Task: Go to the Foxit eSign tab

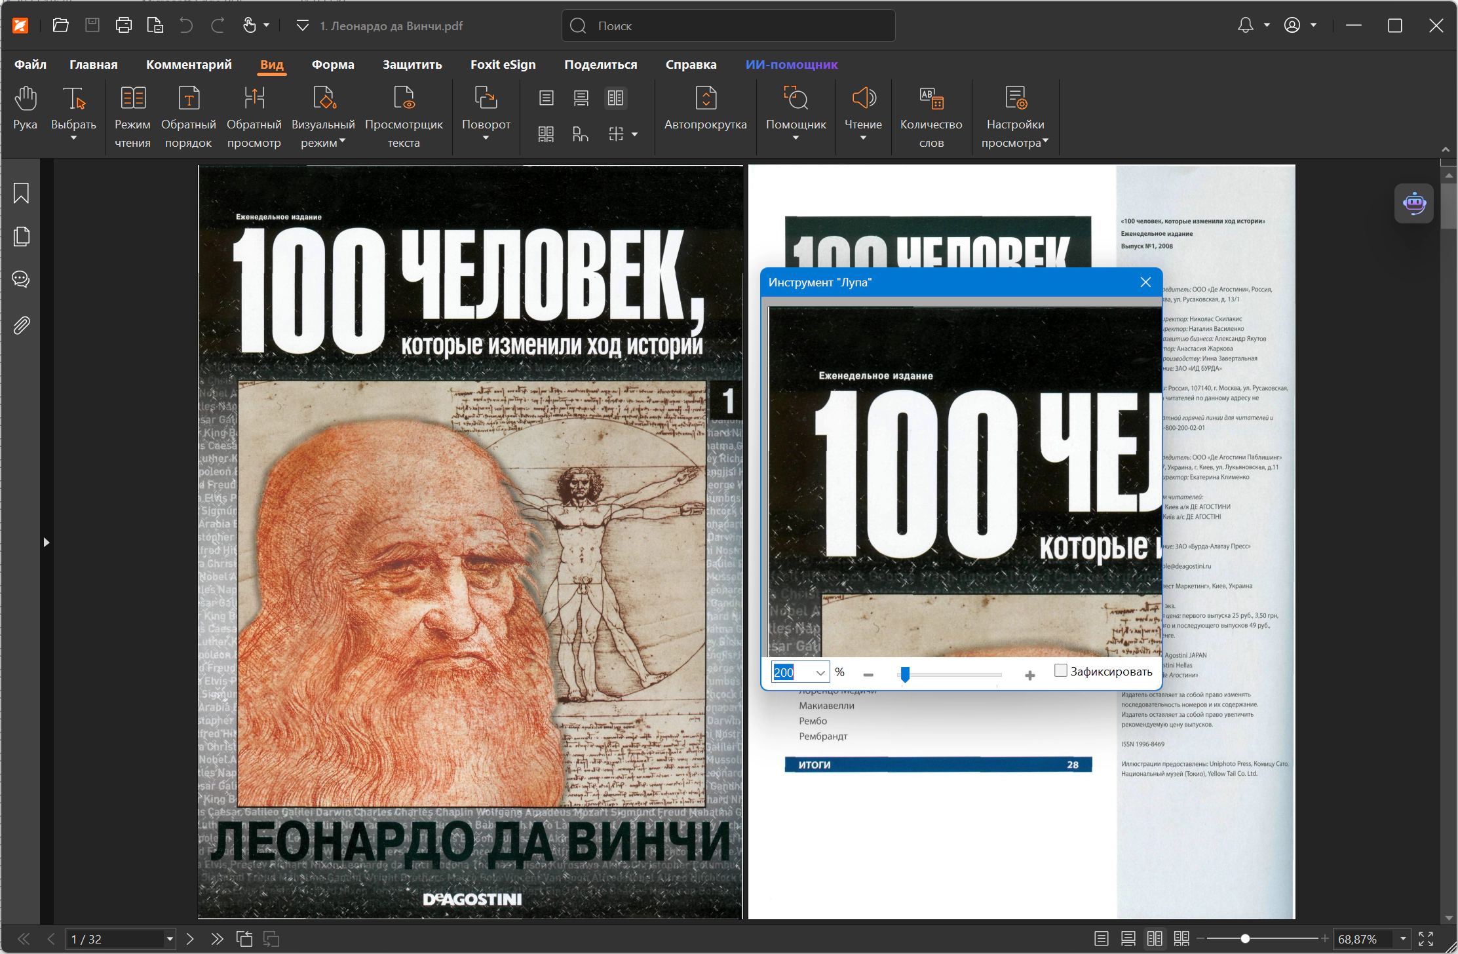Action: pyautogui.click(x=503, y=65)
